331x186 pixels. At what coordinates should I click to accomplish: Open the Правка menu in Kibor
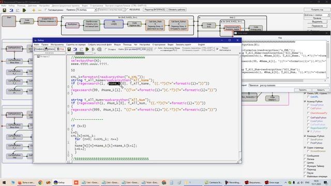click(45, 45)
